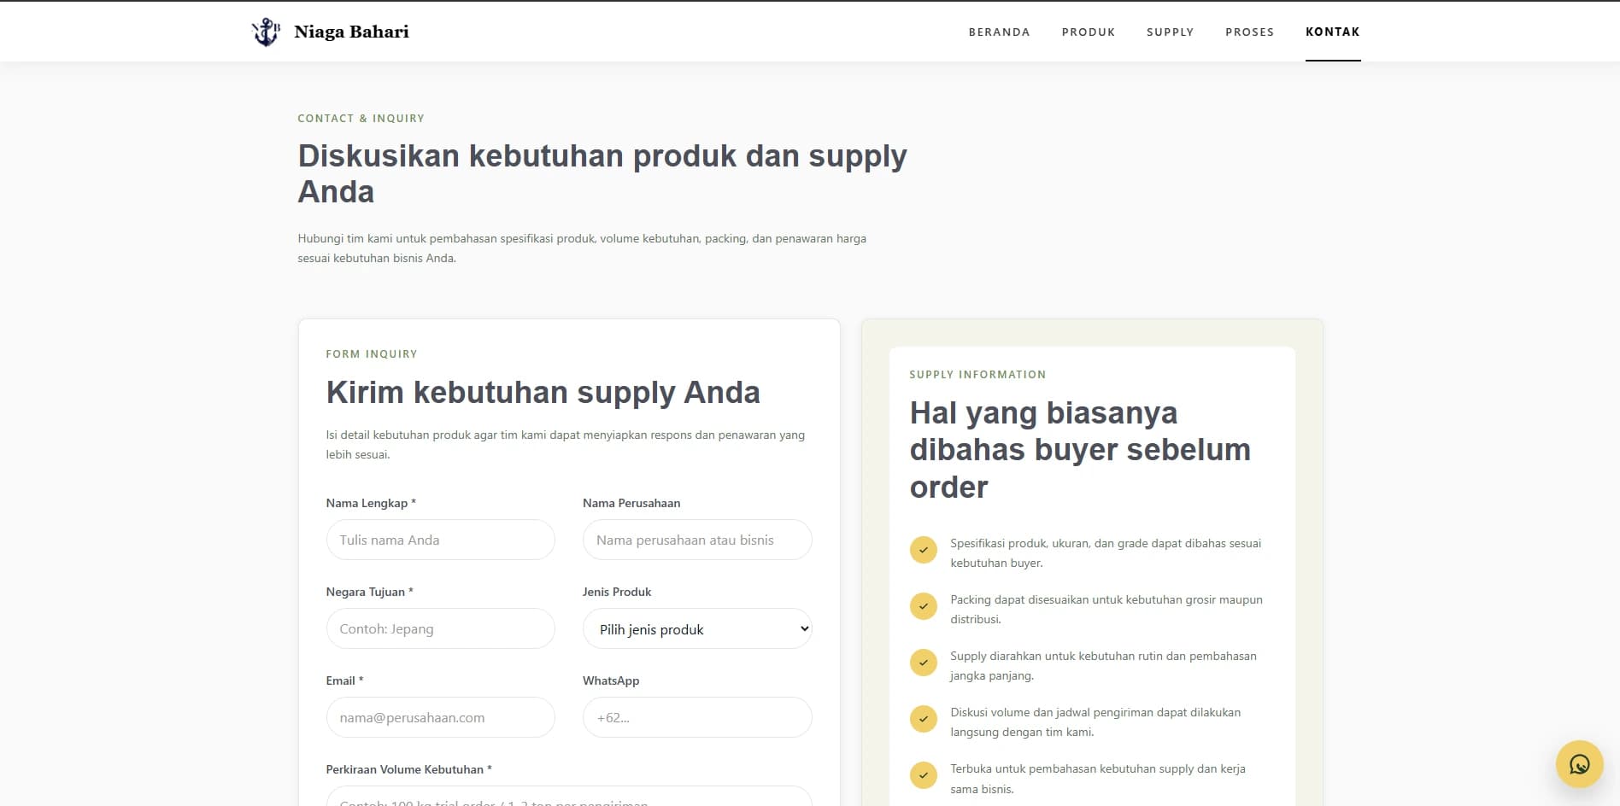Screen dimensions: 1620x806
Task: Click the text 'Diskusi volume dan jadwal pengiriman'
Action: click(1095, 721)
